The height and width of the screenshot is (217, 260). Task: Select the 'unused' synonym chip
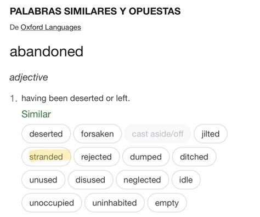(x=43, y=180)
